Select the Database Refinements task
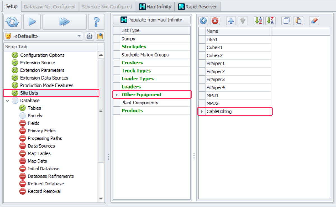The image size is (336, 207). [x=51, y=176]
